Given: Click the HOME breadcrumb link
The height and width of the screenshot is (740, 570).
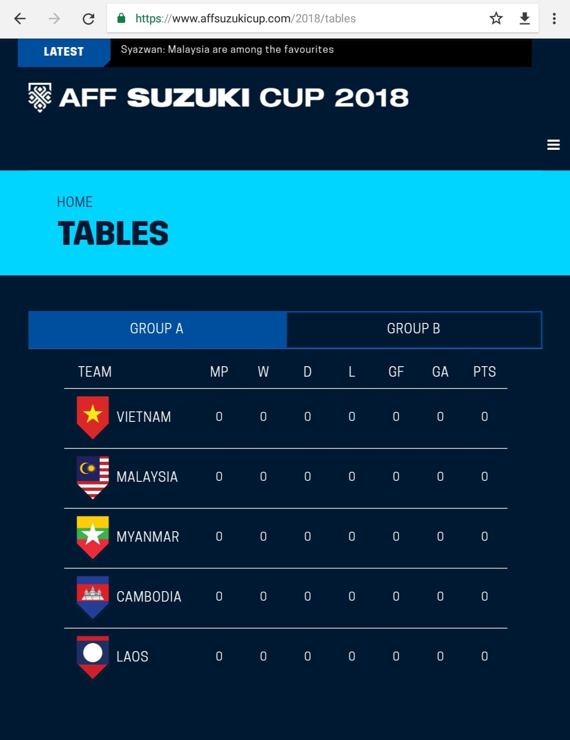Looking at the screenshot, I should (x=75, y=202).
